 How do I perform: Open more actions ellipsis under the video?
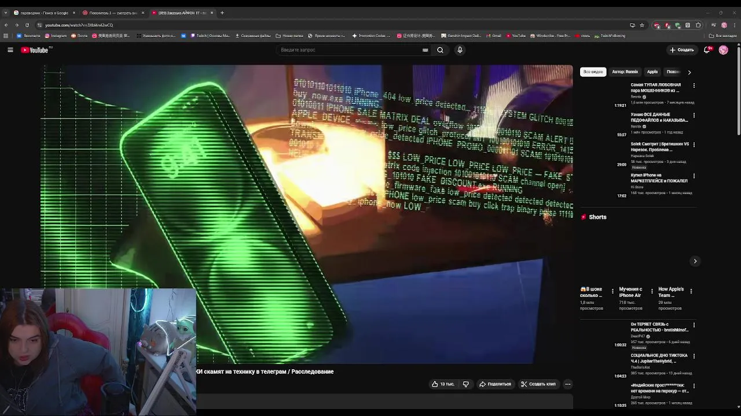point(567,384)
